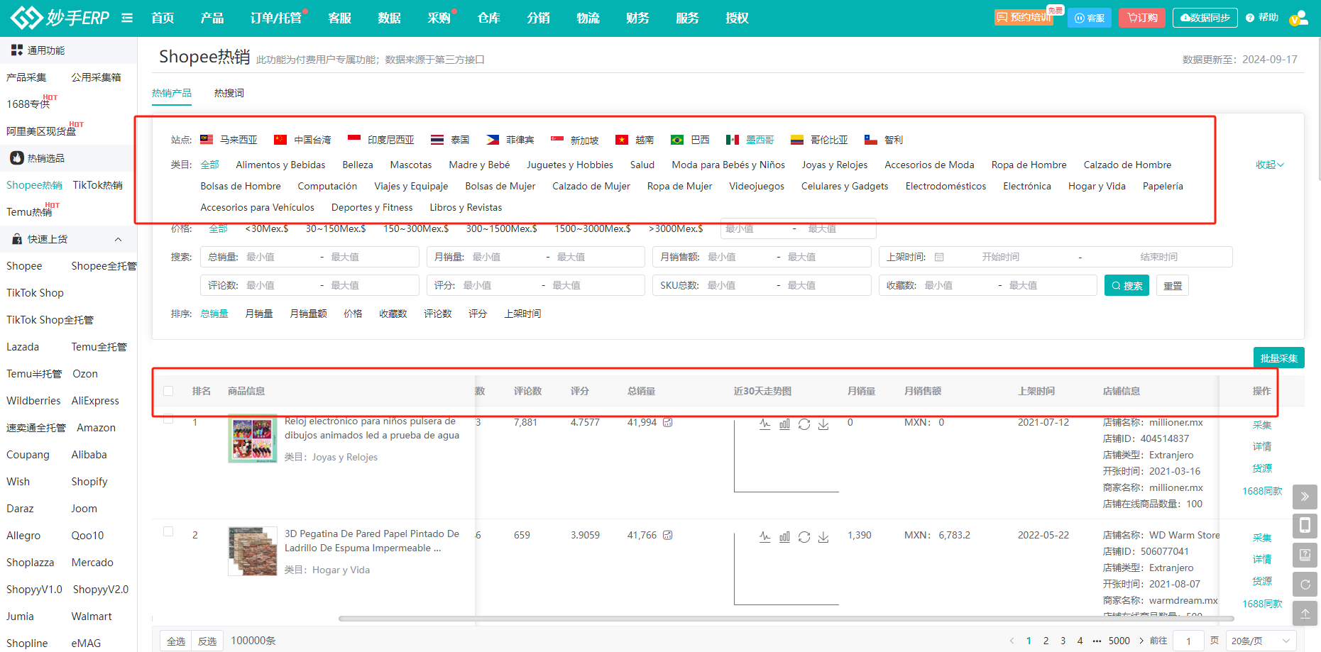Open the 订单/托管 top menu

(x=275, y=18)
